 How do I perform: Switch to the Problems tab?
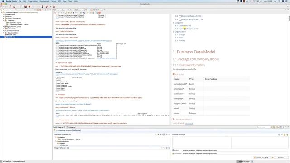pyautogui.click(x=72, y=127)
